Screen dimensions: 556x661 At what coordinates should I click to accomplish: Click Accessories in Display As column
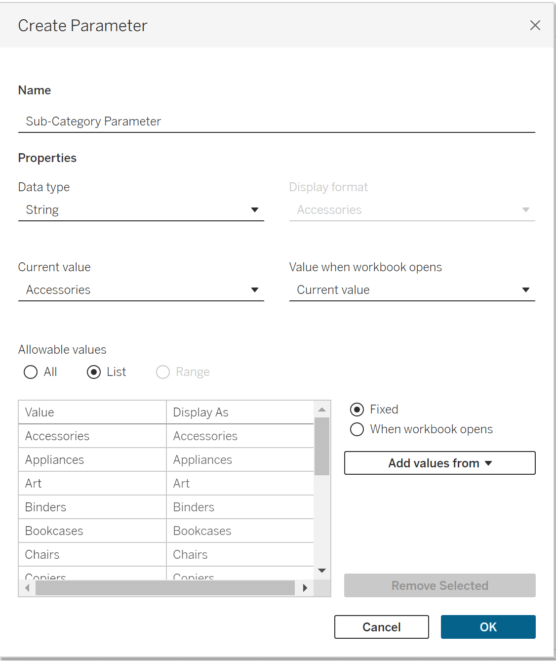coord(240,436)
